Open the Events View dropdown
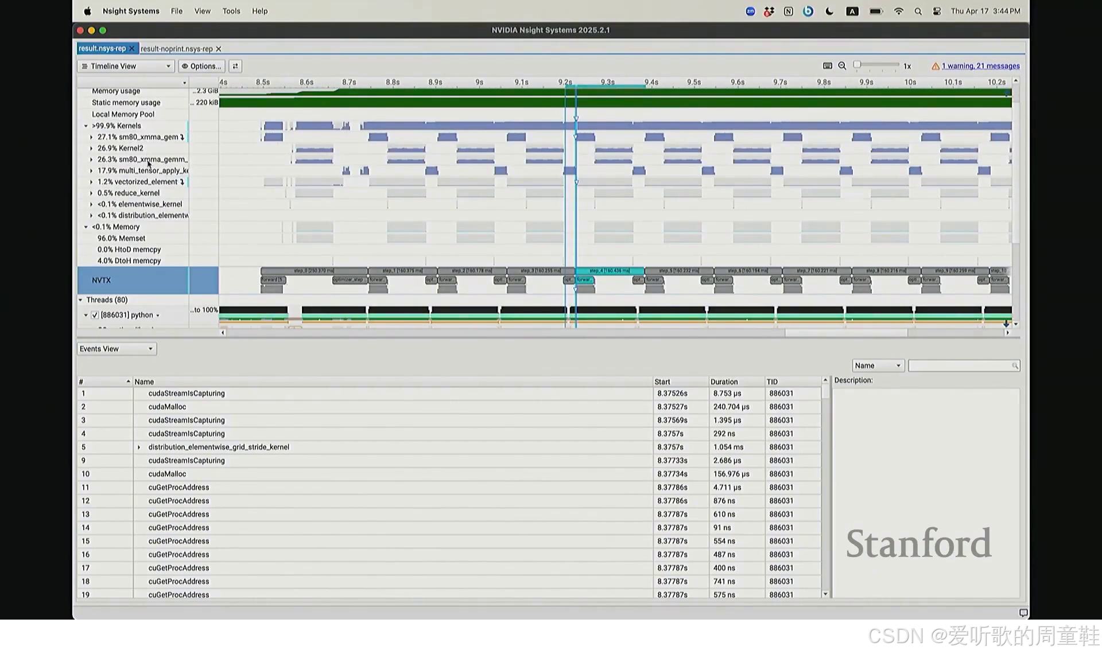 pyautogui.click(x=117, y=349)
